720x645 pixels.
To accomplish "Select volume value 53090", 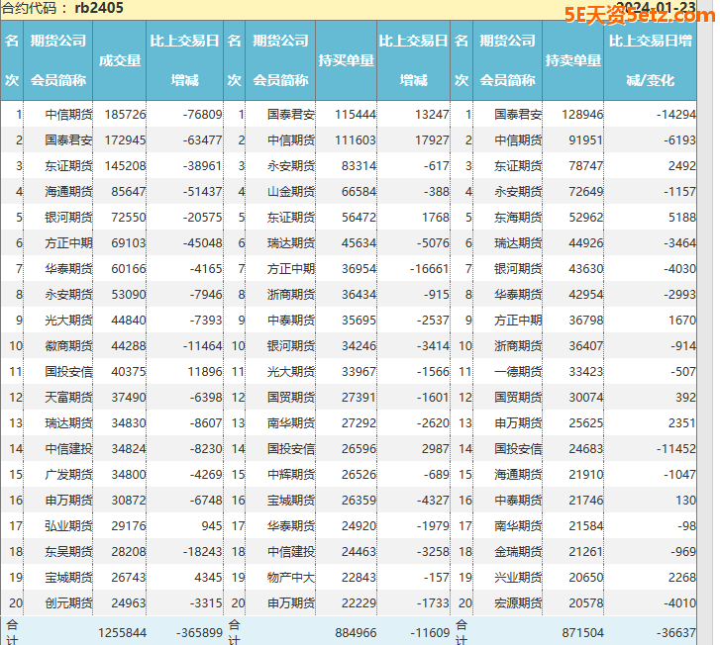I will click(129, 294).
